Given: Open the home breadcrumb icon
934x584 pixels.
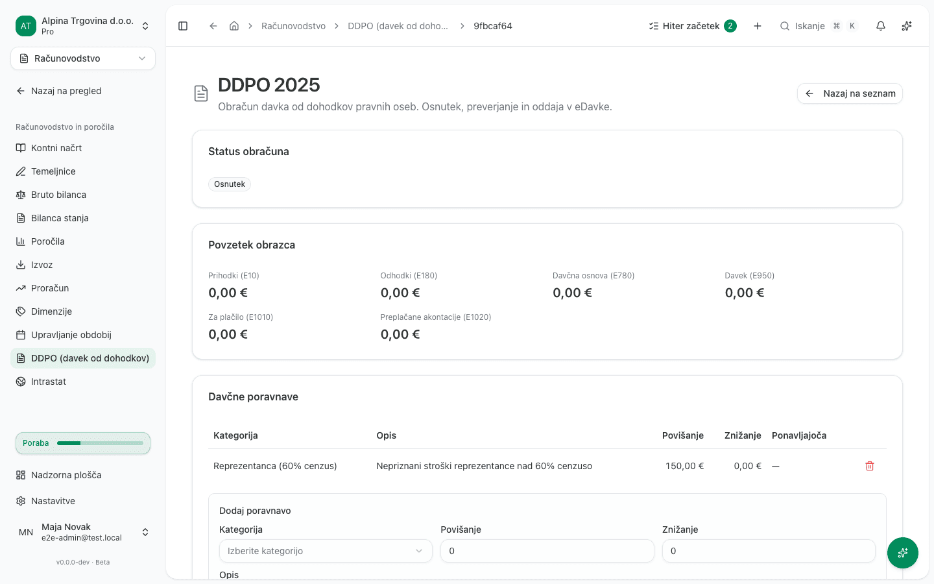Looking at the screenshot, I should 234,26.
